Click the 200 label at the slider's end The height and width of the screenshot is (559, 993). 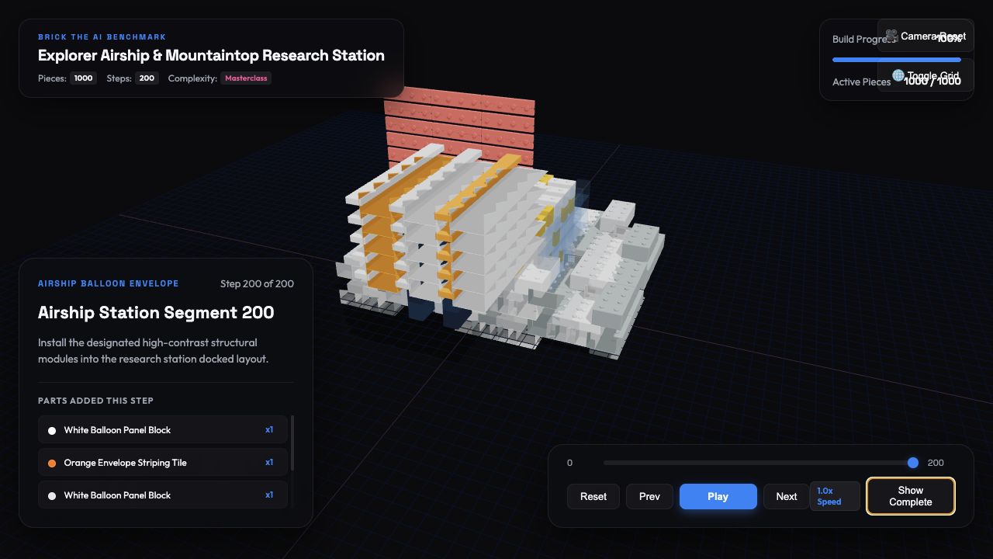pos(936,463)
